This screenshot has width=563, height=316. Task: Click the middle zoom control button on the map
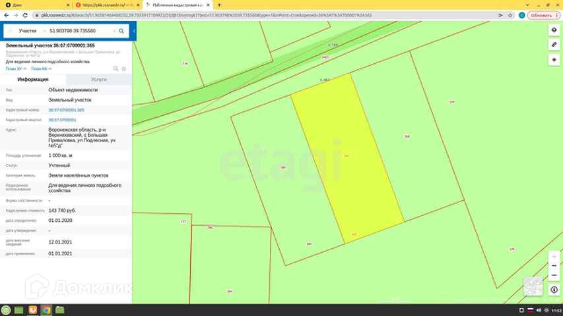coord(554,266)
